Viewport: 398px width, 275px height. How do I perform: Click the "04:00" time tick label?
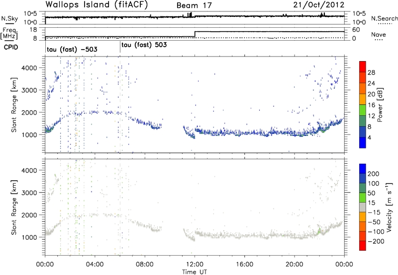[95, 265]
